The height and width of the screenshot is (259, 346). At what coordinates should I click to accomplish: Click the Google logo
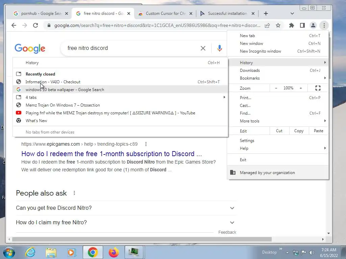30,49
